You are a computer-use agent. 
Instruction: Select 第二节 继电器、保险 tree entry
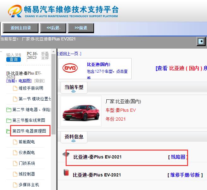click(x=32, y=110)
